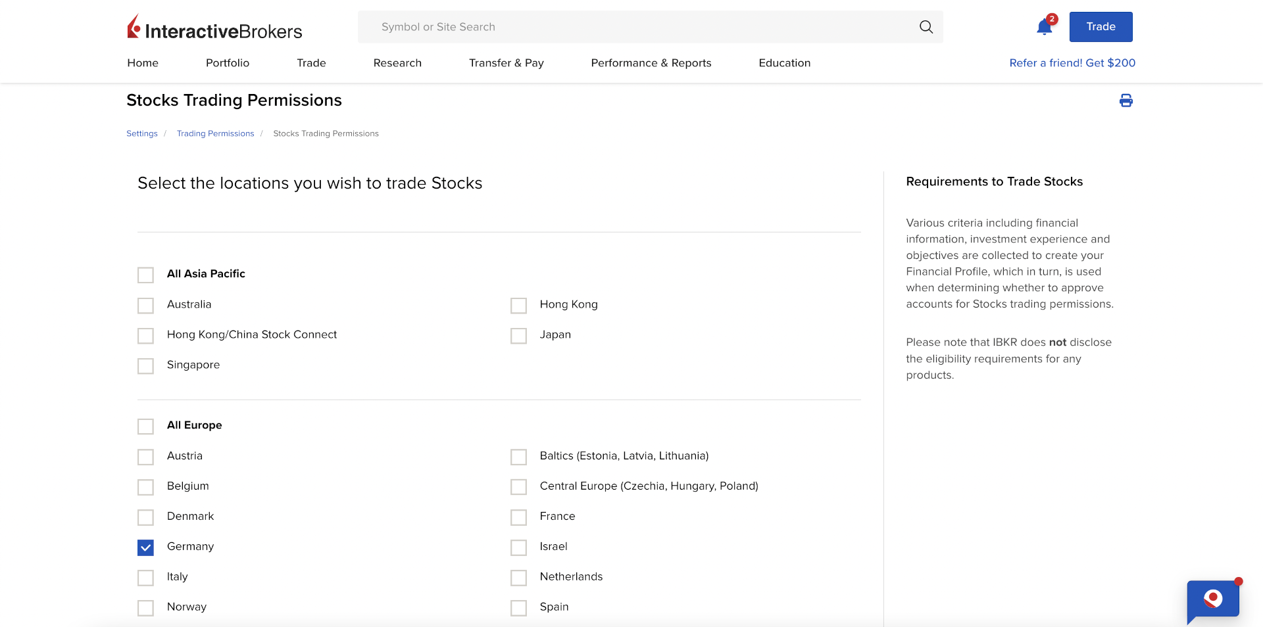Open the Performance & Reports menu
Screen dimensions: 1263x627
click(x=651, y=63)
